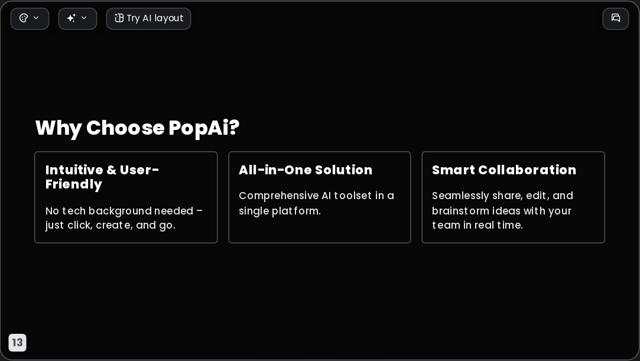Screen dimensions: 640x361
Task: Click the Seamlessly share, edit description text
Action: pyautogui.click(x=502, y=210)
